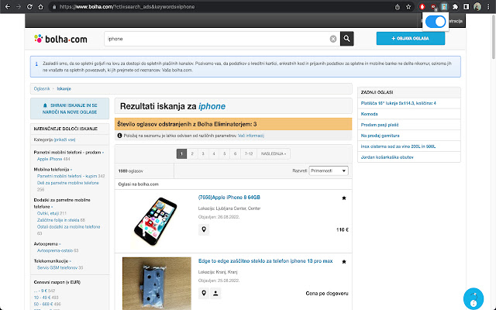Open Na prodaj garnitura latest ad
Viewport: 496px width, 310px height.
380,136
